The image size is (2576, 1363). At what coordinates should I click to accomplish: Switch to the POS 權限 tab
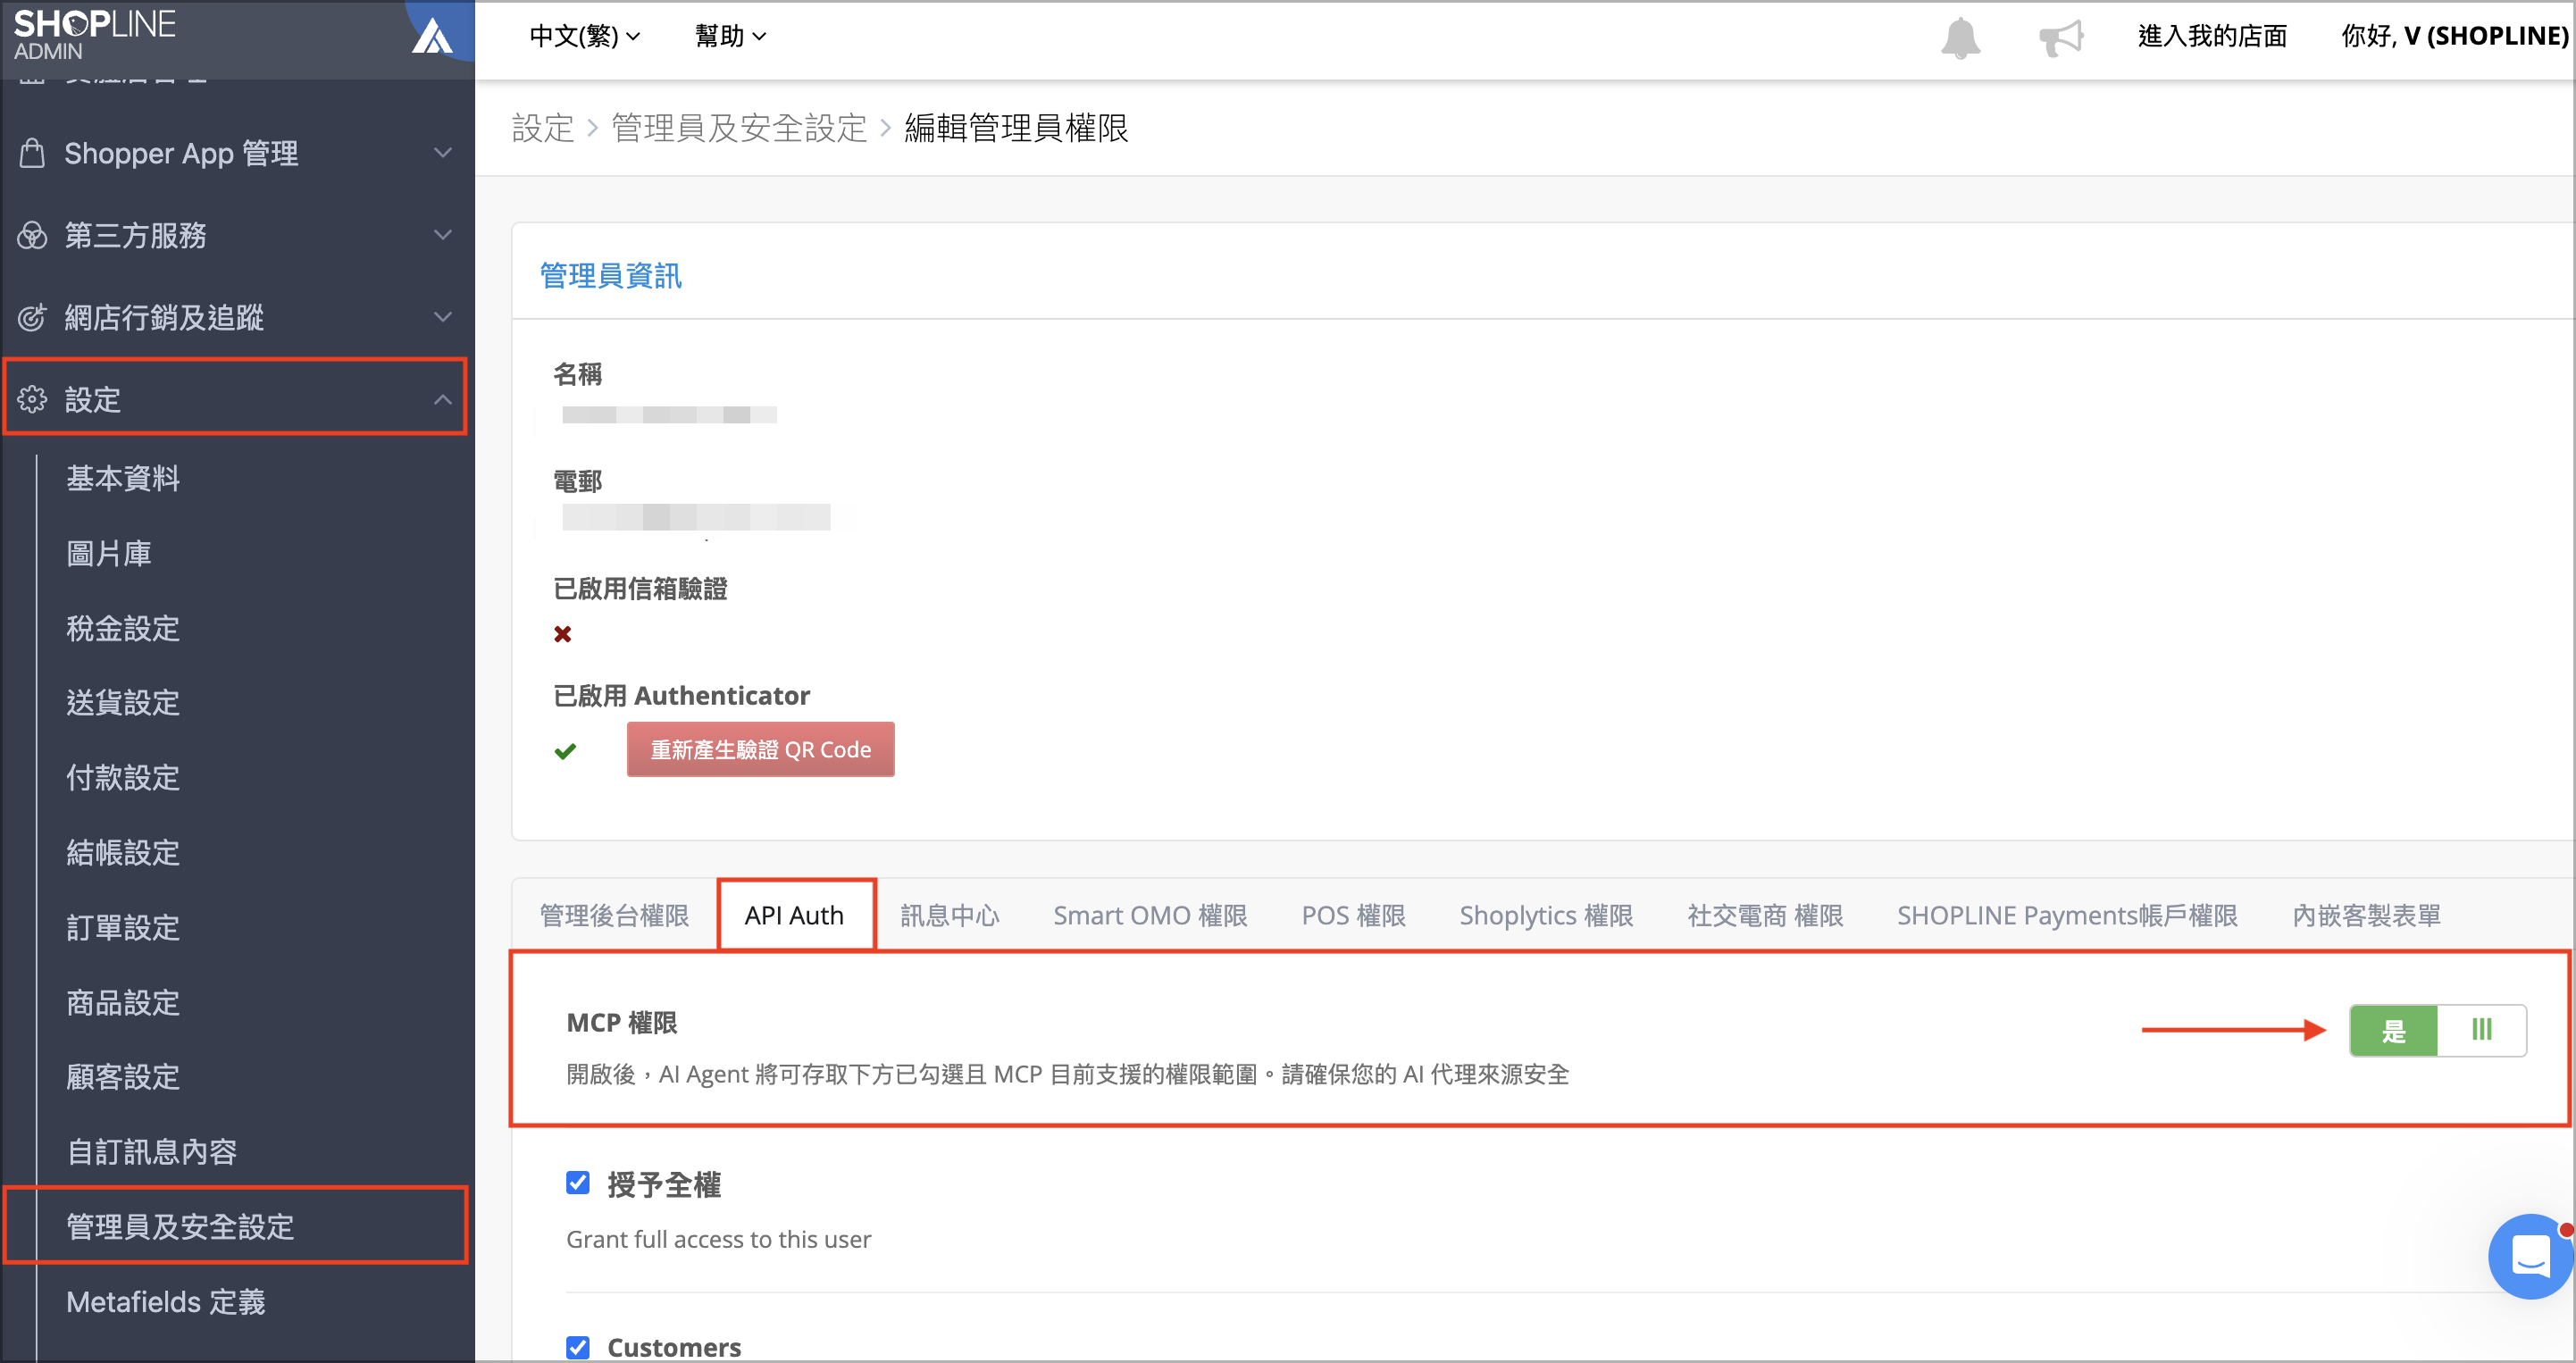(x=1353, y=915)
